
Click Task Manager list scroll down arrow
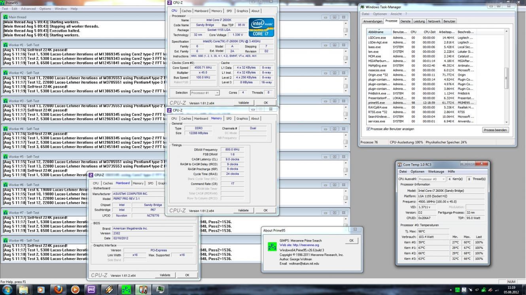coord(506,123)
